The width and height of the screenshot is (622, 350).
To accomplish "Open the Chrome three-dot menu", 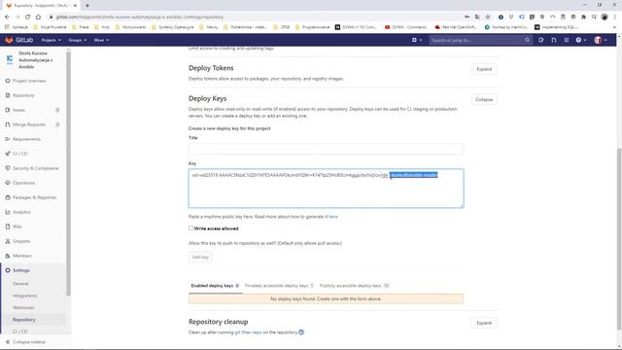I will click(615, 17).
